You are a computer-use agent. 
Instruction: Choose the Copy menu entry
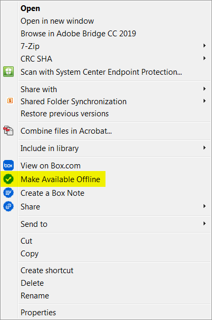tap(30, 254)
